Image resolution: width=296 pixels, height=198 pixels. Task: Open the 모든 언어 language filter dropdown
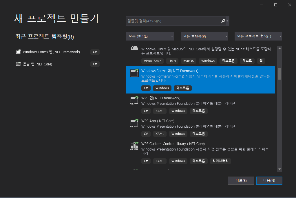(150, 36)
